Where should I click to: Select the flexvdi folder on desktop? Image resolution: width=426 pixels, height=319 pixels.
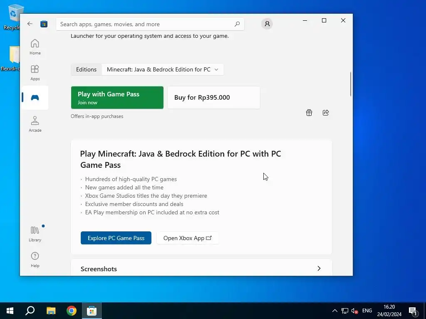[x=11, y=58]
